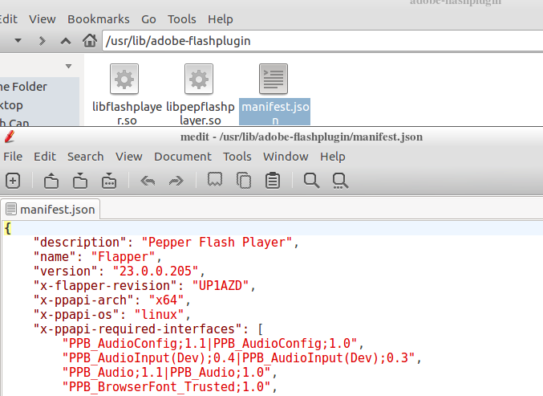Viewport: 543px width, 396px height.
Task: Select the libflashplayer.so file icon
Action: coord(124,79)
